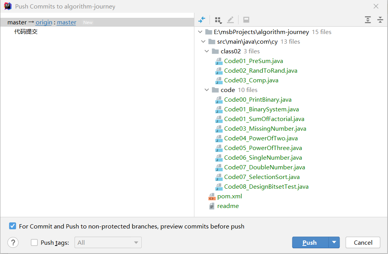Enable the Push tags checkbox
This screenshot has width=388, height=254.
pyautogui.click(x=34, y=242)
